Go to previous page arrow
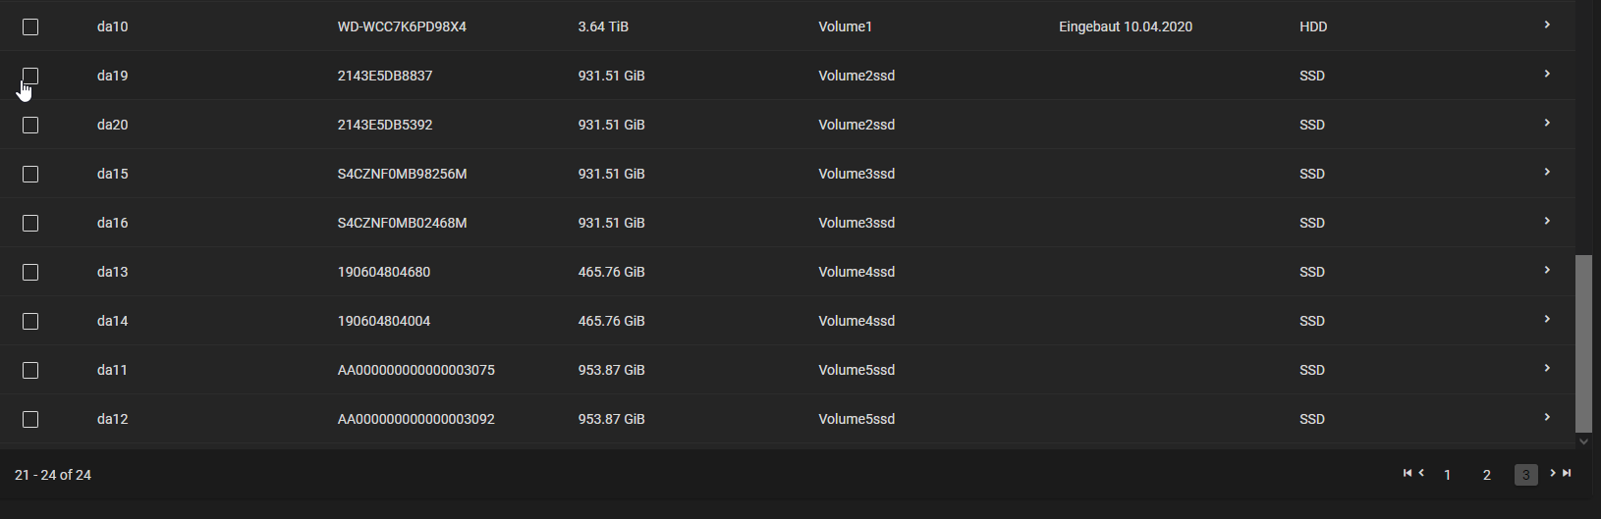The width and height of the screenshot is (1601, 519). pos(1421,473)
